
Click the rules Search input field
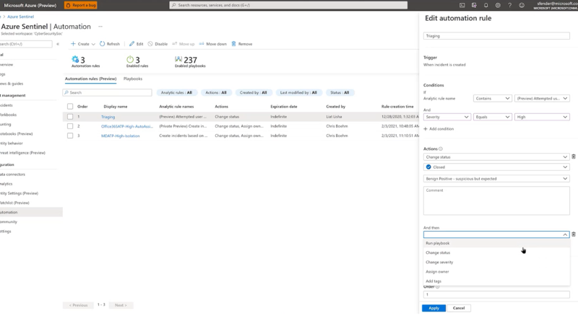coord(107,93)
